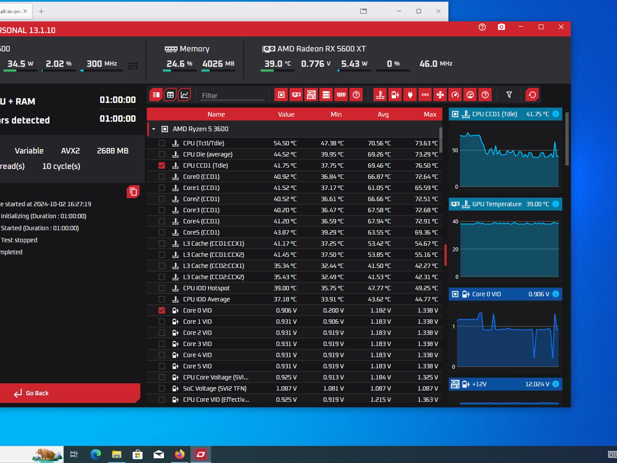This screenshot has height=463, width=617.
Task: Click the motherboard device filter icon
Action: (311, 95)
